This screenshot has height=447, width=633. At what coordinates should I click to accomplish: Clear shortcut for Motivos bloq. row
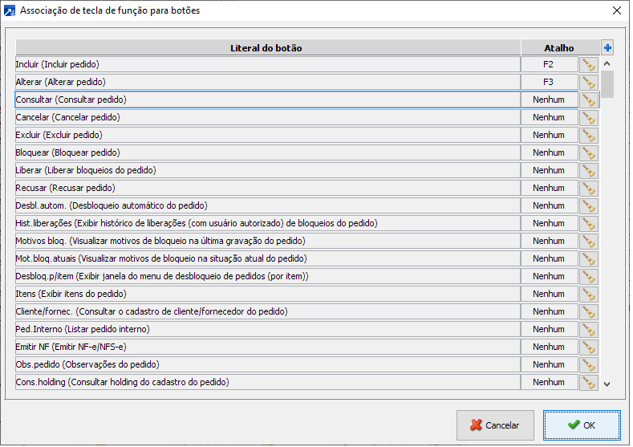pos(589,241)
